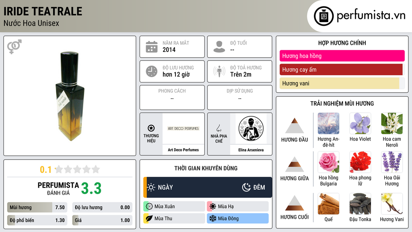Open the Quế cinnamon note thumbnail

click(x=328, y=204)
